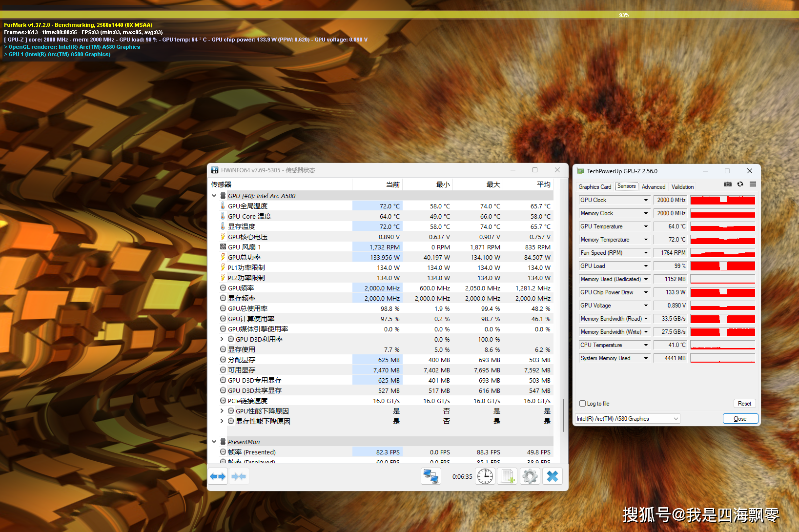Click chip icon beside PresentMon group
799x532 pixels.
(x=223, y=442)
